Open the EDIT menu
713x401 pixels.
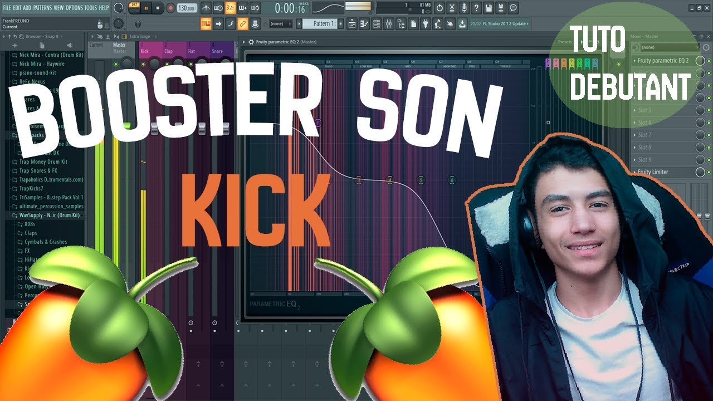tap(16, 8)
